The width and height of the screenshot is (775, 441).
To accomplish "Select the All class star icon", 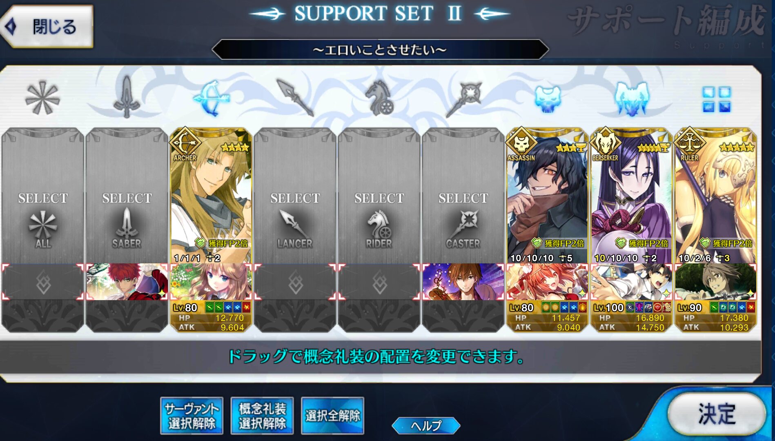I will pyautogui.click(x=42, y=98).
